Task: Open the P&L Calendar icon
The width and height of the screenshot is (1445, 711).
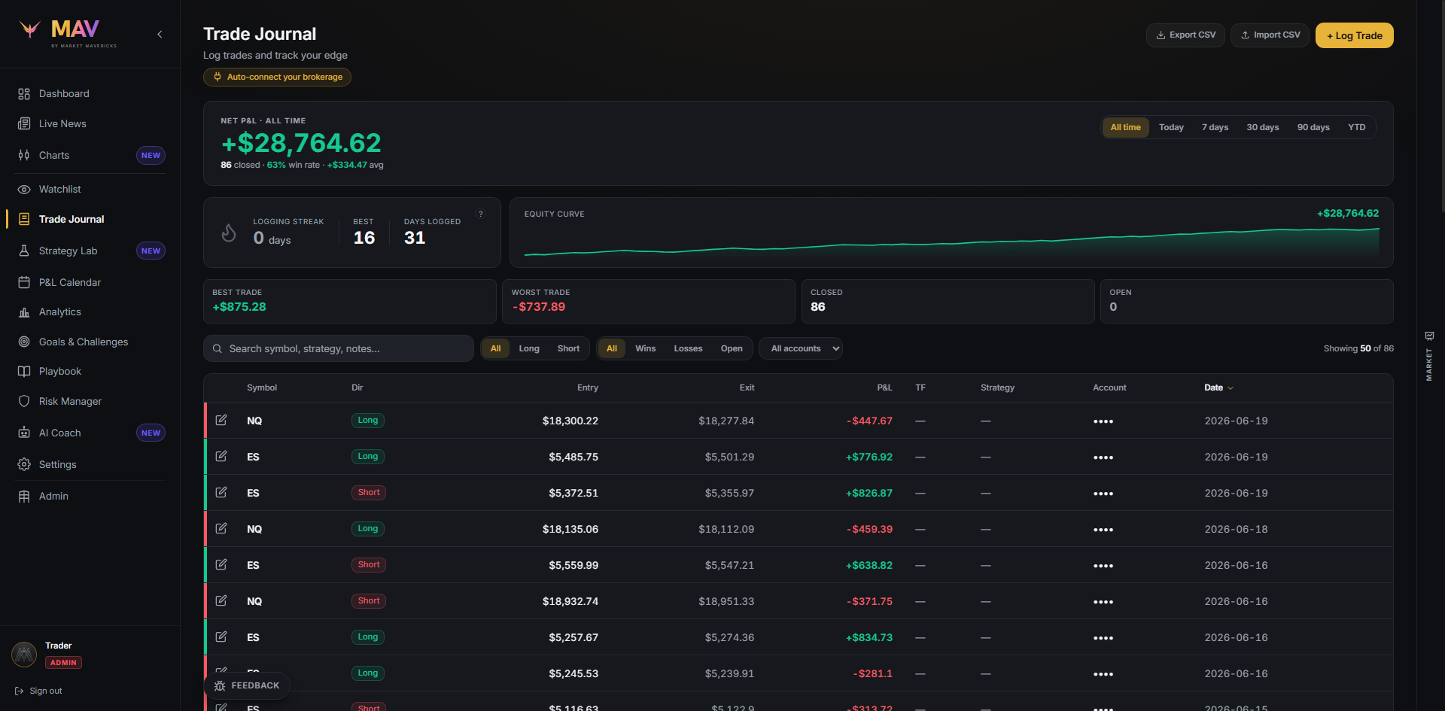Action: [x=24, y=282]
